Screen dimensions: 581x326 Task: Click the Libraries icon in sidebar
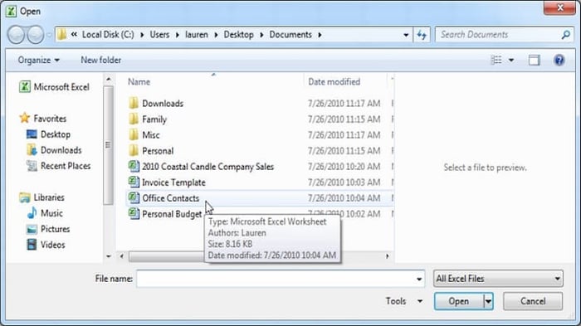(x=25, y=197)
